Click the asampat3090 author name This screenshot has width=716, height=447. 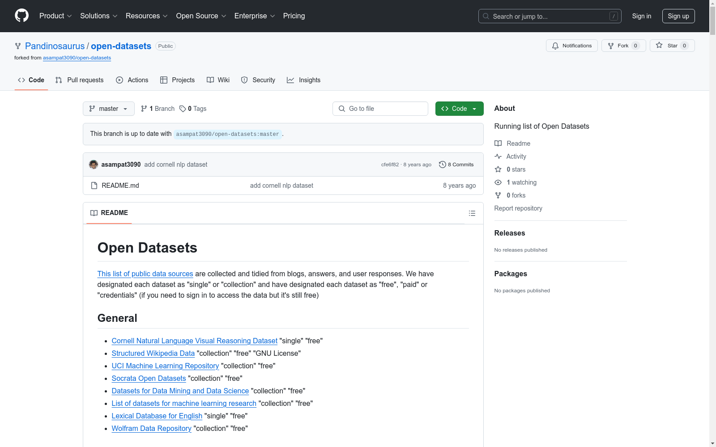121,164
